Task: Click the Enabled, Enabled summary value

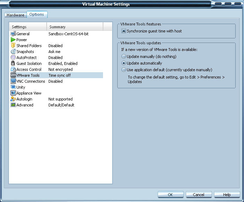Action: 63,63
